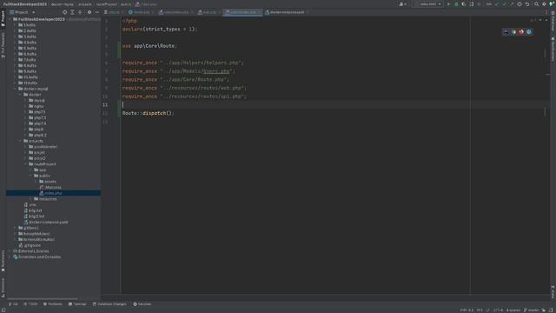Screen dimensions: 556x313
Task: Run the current configuration with green play icon
Action: point(449,3)
